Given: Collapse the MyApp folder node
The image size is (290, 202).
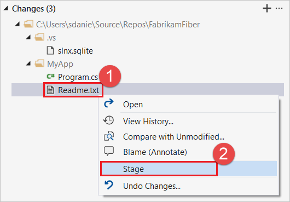Looking at the screenshot, I should click(x=28, y=64).
